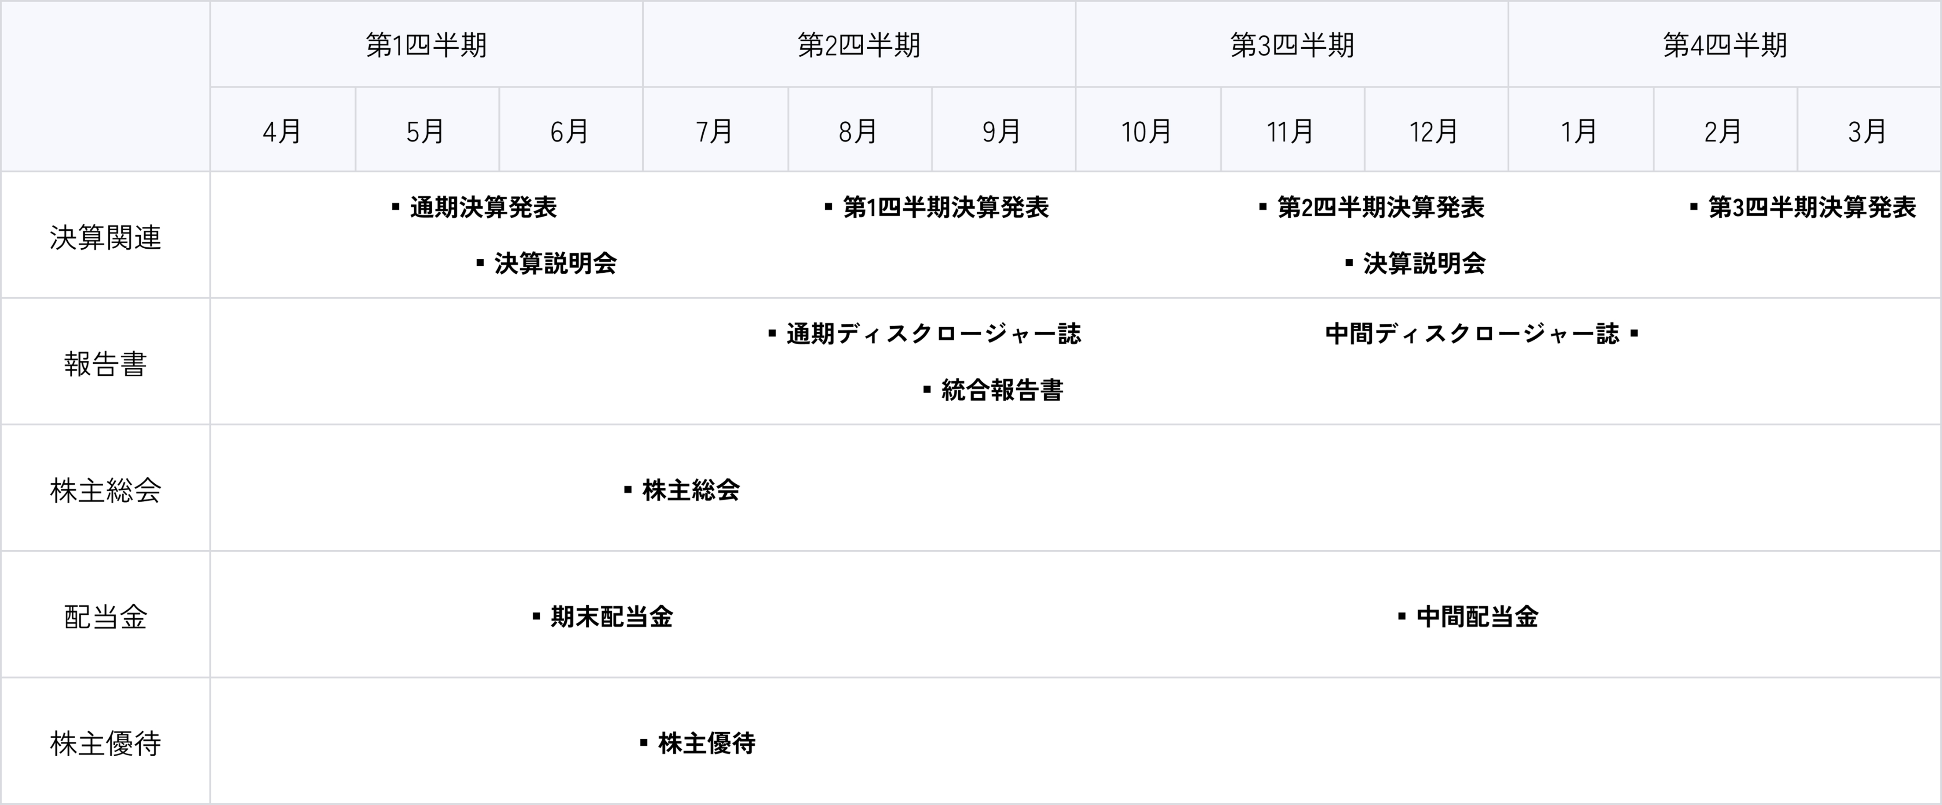The height and width of the screenshot is (805, 1942).
Task: Click the 期末配当金 event
Action: tap(611, 617)
